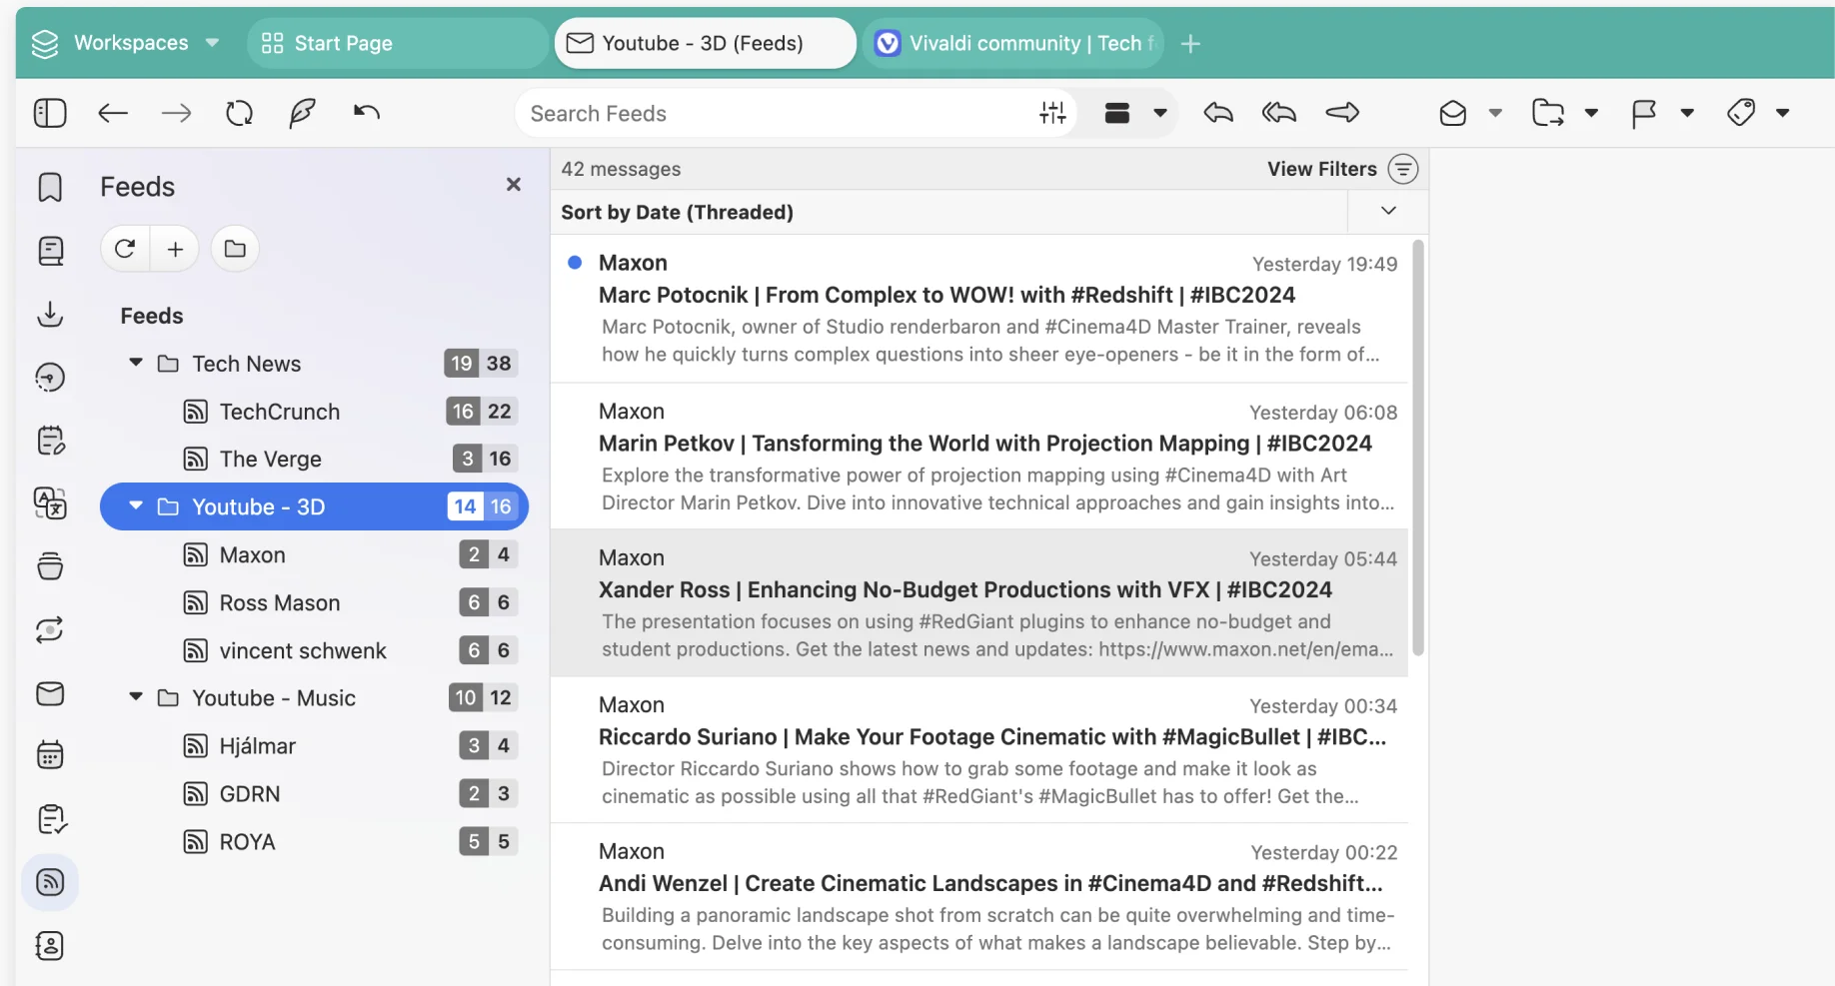
Task: Open flag dropdown arrow
Action: (1687, 113)
